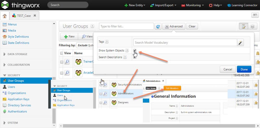
Task: Click help icon next to Search Descriptions
Action: point(125,57)
